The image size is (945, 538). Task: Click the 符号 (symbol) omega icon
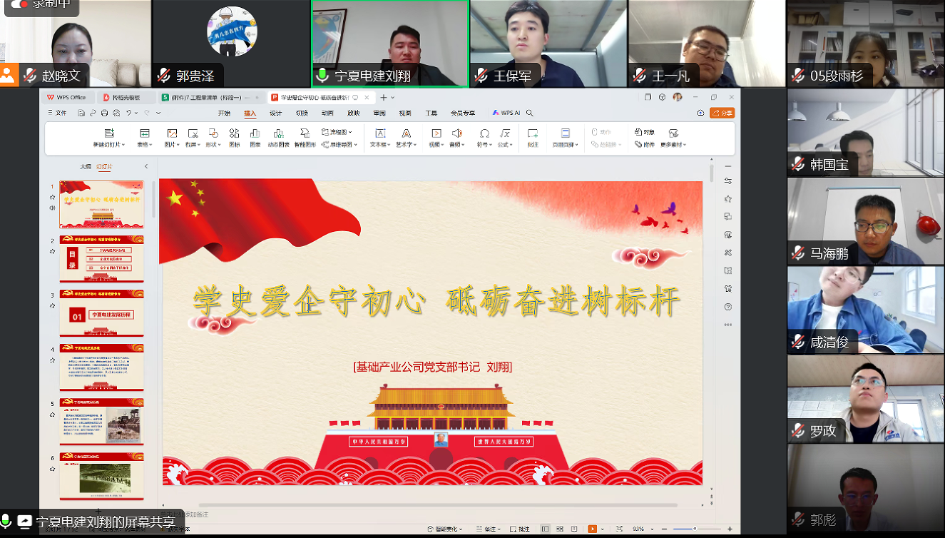tap(484, 133)
